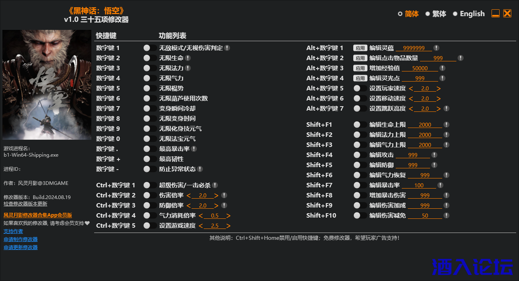This screenshot has height=281, width=519.
Task: Click the exclamation icon after 编辑灵蕴 value
Action: click(x=436, y=48)
